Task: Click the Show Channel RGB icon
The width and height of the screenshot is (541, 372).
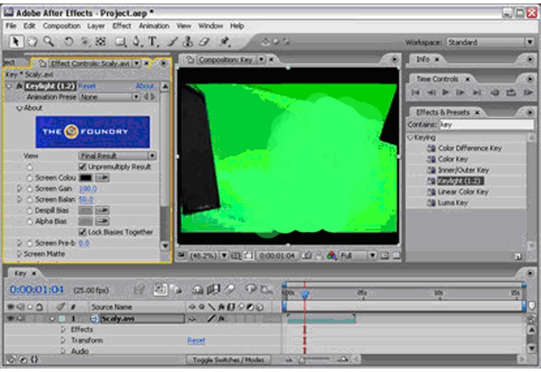Action: coord(331,256)
